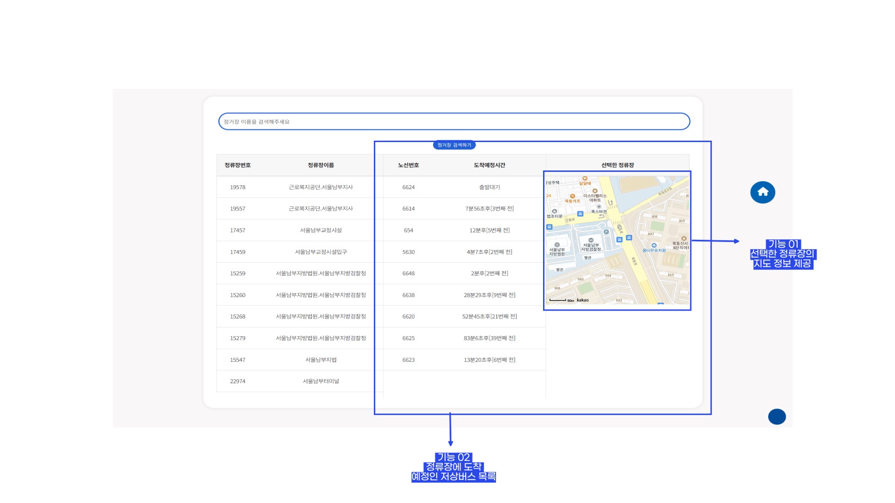The width and height of the screenshot is (895, 503).
Task: Click the kakao logo link on map
Action: 582,300
